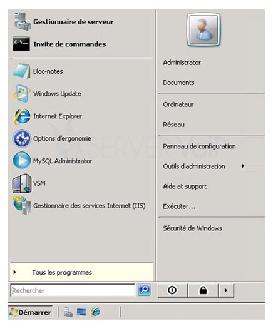273x331 pixels.
Task: Launch Invite de commandes icon
Action: (21, 44)
